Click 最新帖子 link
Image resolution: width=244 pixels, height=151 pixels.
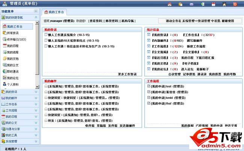click(202, 69)
